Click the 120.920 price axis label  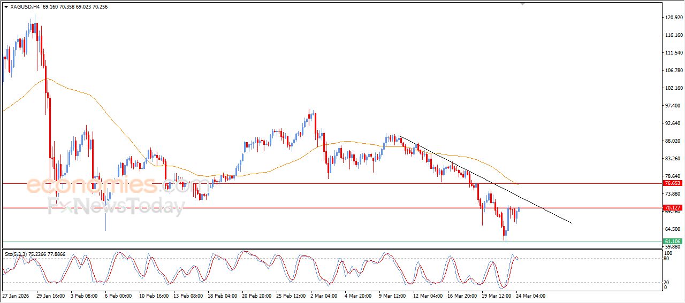click(x=673, y=18)
